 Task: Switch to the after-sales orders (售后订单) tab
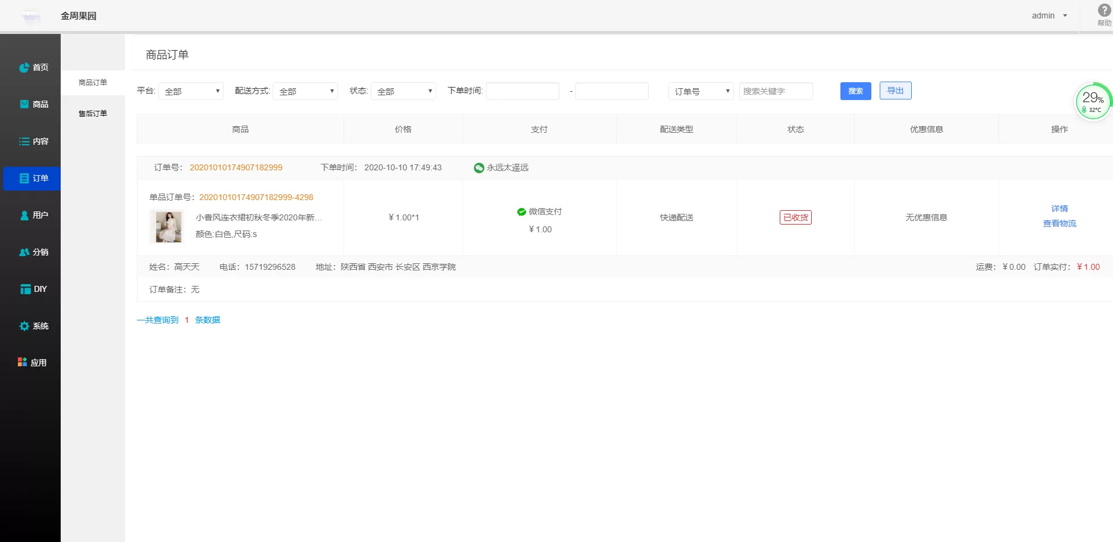point(93,113)
